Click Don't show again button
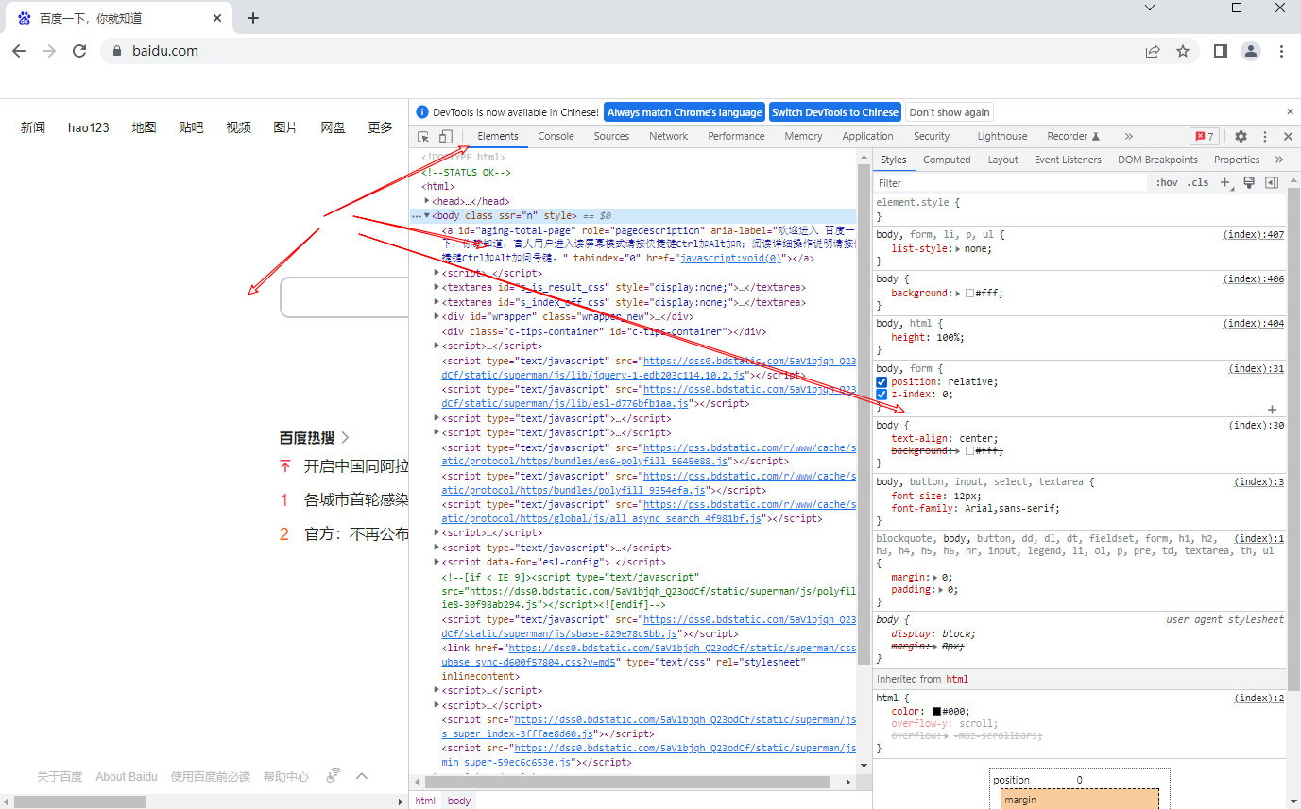Screen dimensions: 1301x809 pyautogui.click(x=950, y=112)
